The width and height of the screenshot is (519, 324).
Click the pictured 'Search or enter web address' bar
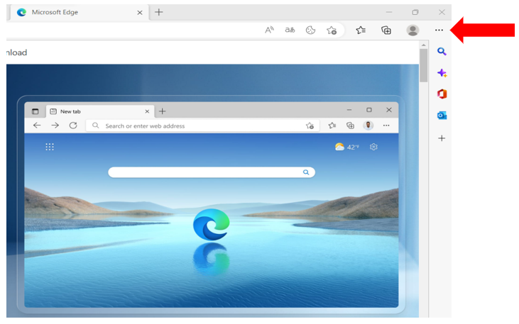[202, 125]
